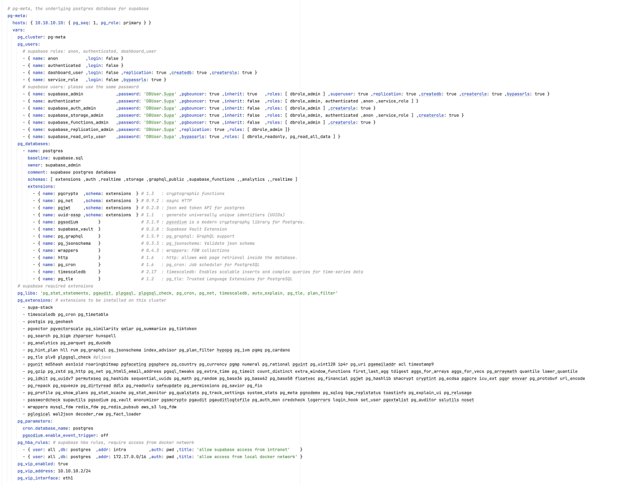This screenshot has height=485, width=618.
Task: Select "graphql_public" in the schemas list
Action: [x=167, y=179]
